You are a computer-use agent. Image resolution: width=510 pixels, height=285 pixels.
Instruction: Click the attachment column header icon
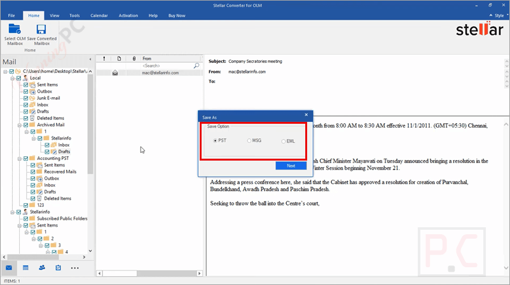[134, 58]
